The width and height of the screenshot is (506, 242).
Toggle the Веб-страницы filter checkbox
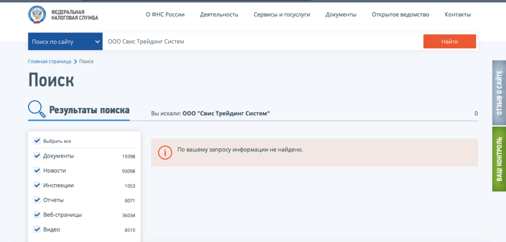tap(37, 215)
